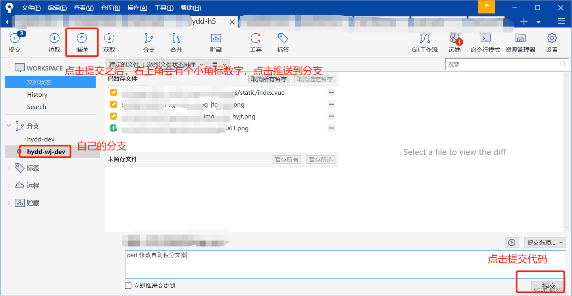Open the 帮助(H) menu
The height and width of the screenshot is (296, 572).
pos(191,8)
